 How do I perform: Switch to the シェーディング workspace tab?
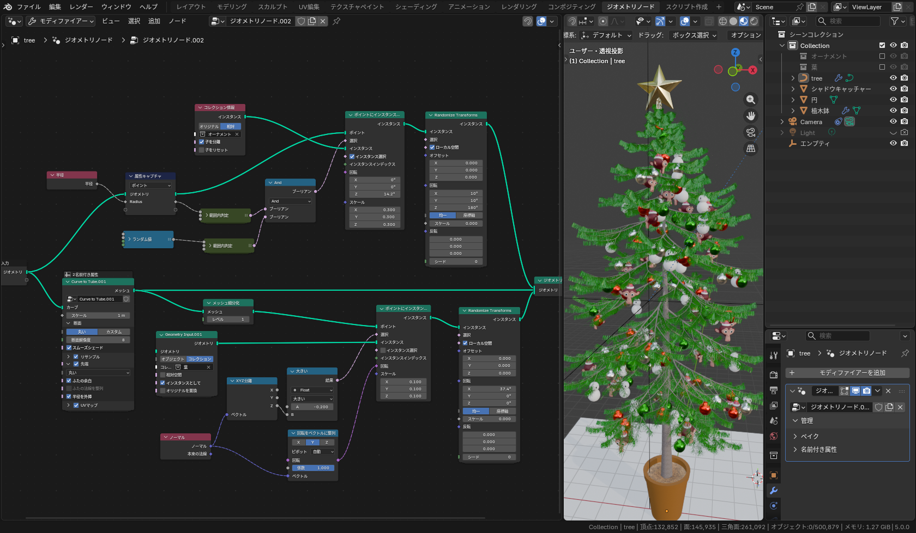pyautogui.click(x=415, y=7)
